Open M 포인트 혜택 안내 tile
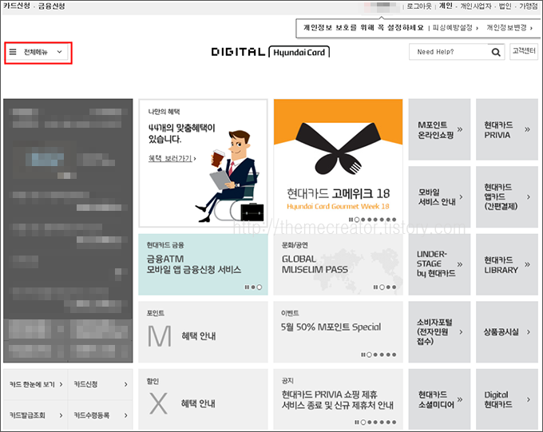The image size is (543, 432). pyautogui.click(x=203, y=332)
